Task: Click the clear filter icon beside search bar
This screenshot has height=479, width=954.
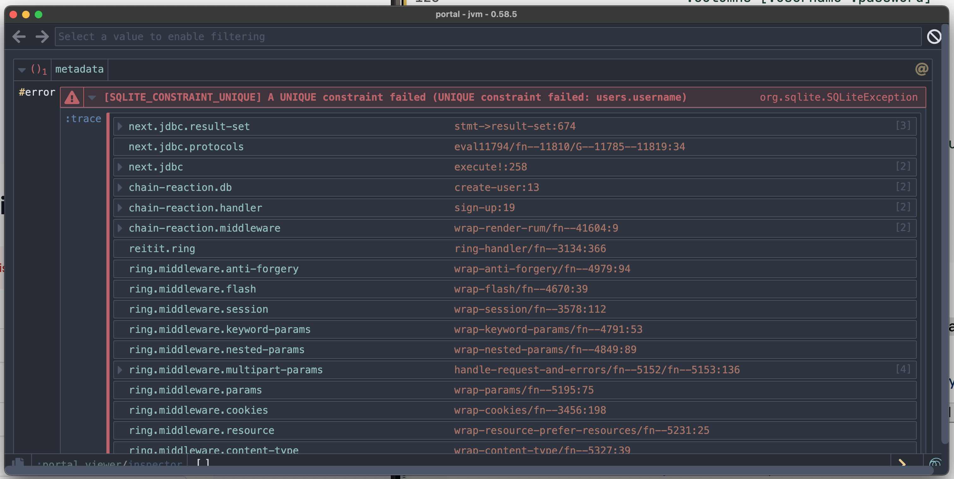Action: point(934,36)
